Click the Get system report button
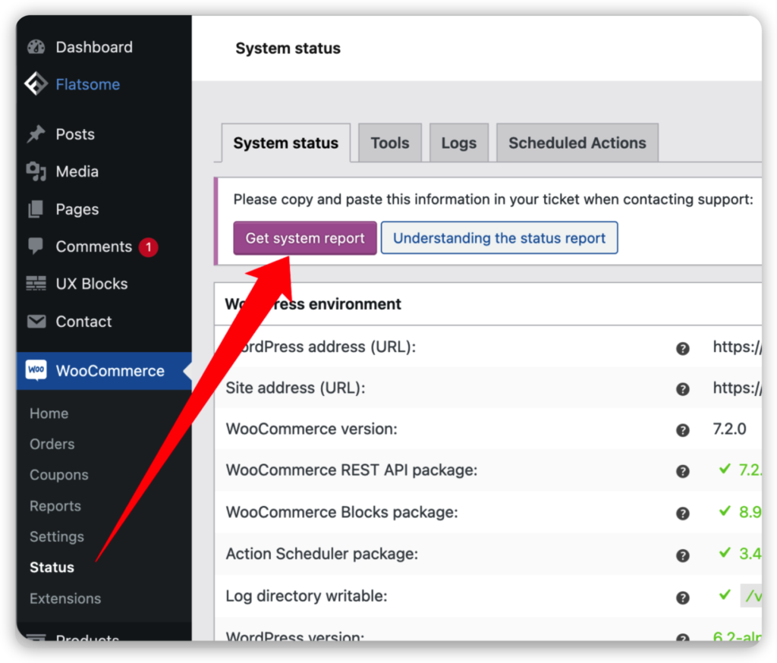The image size is (777, 663). (305, 238)
